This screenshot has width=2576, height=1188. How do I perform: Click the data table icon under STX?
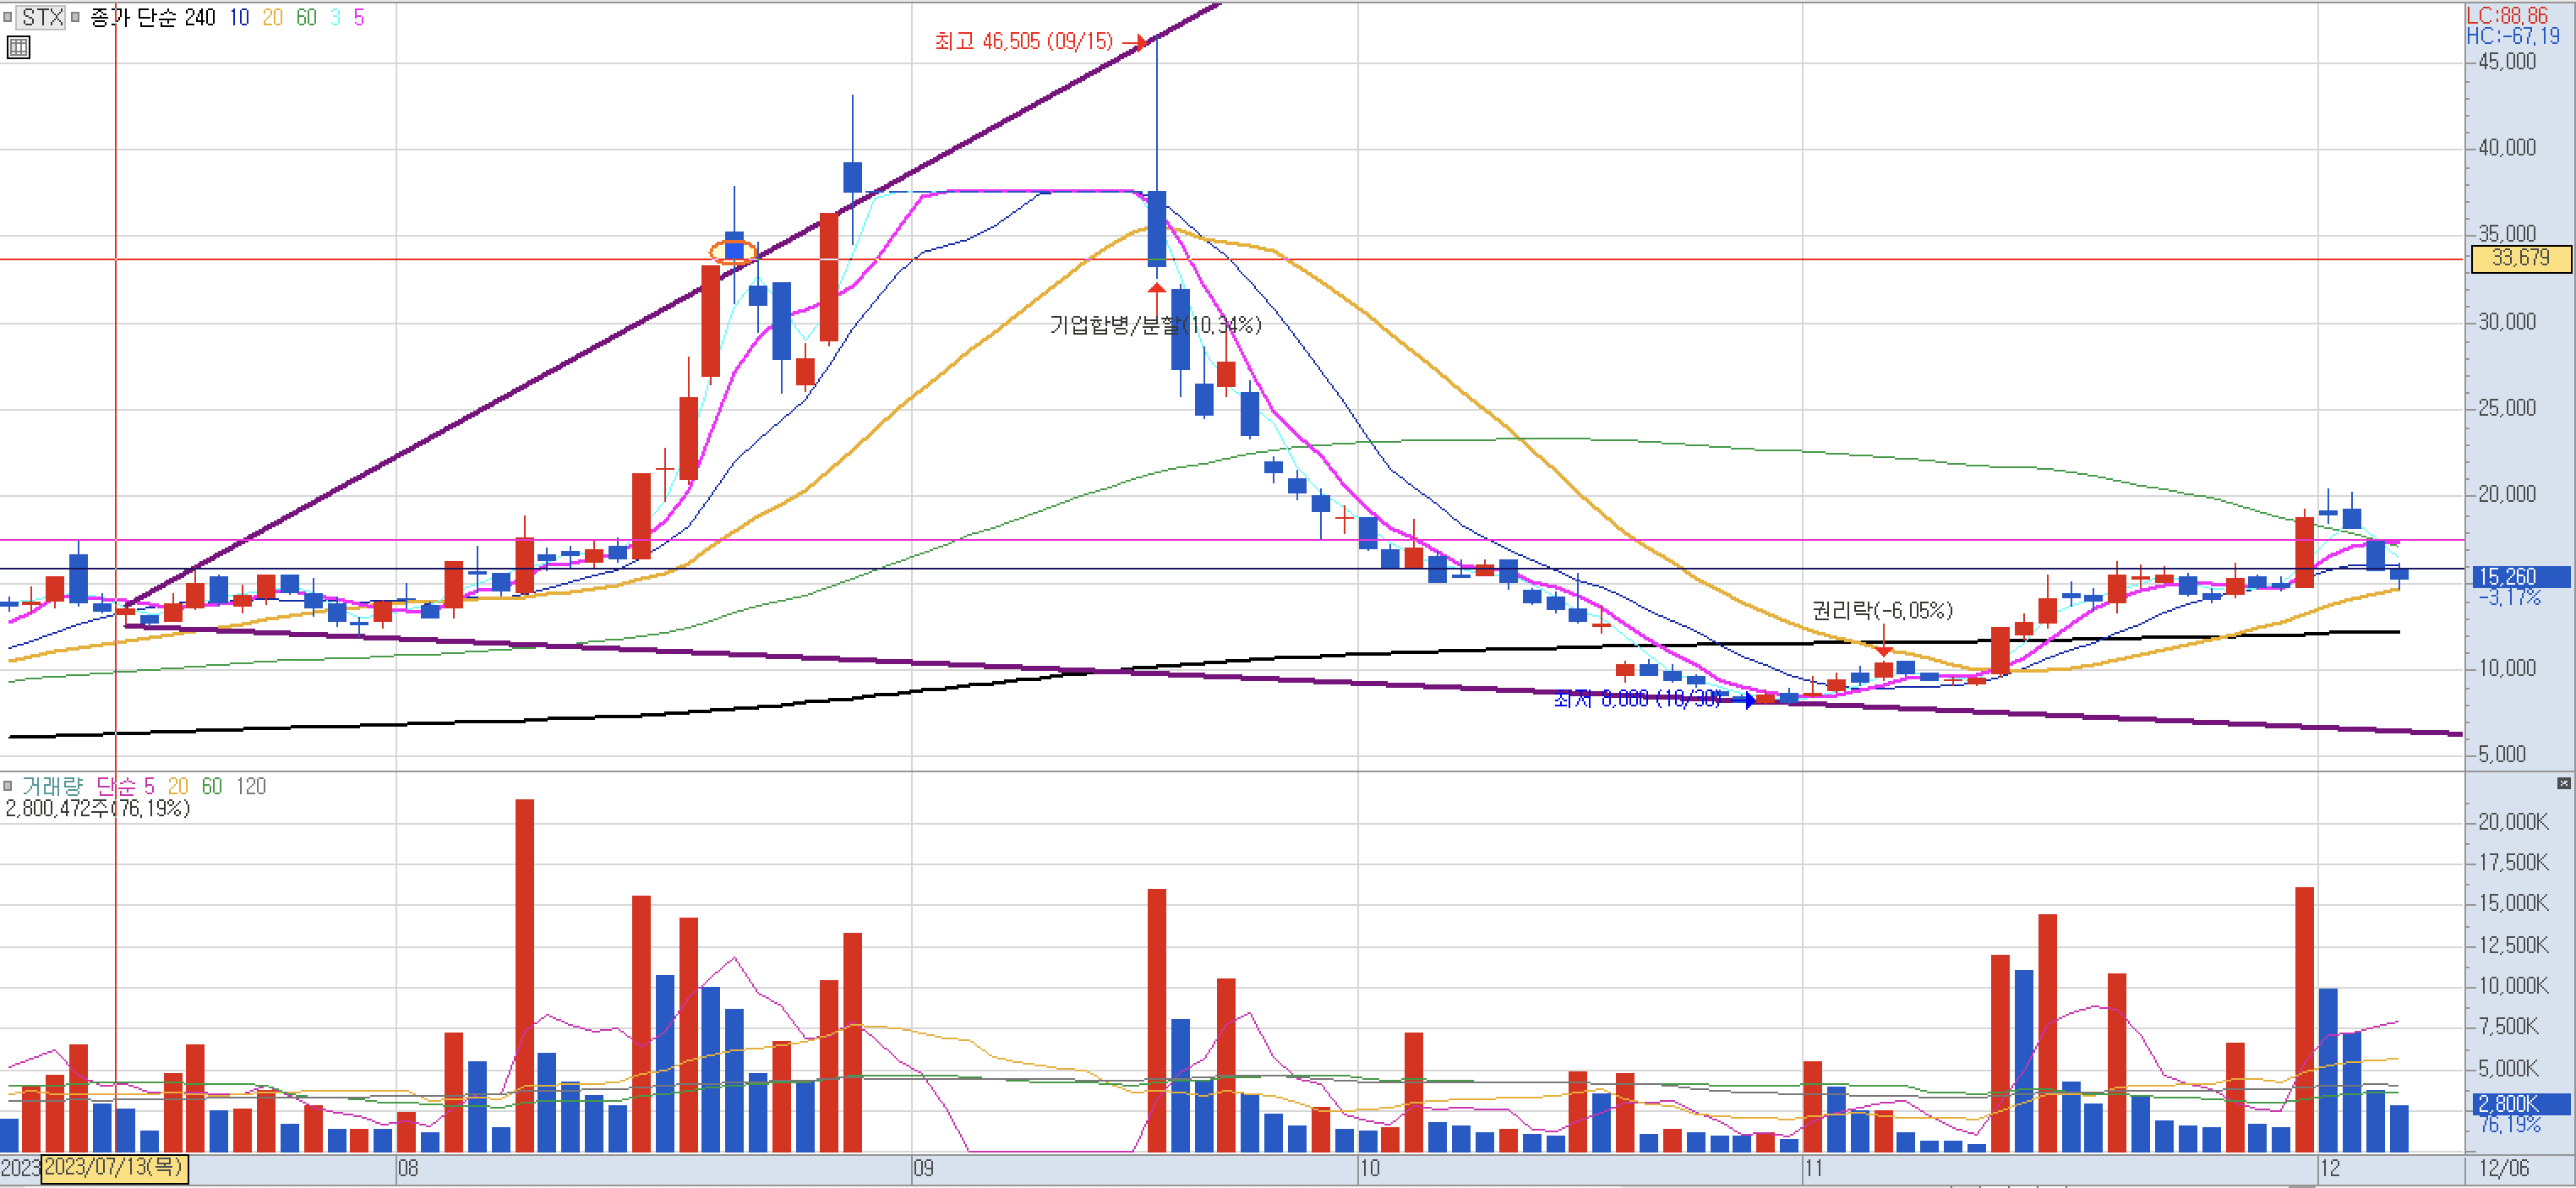pyautogui.click(x=18, y=47)
